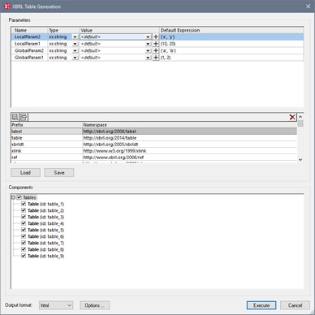Click the plus icon for LocalParam1
The width and height of the screenshot is (315, 315).
point(156,44)
